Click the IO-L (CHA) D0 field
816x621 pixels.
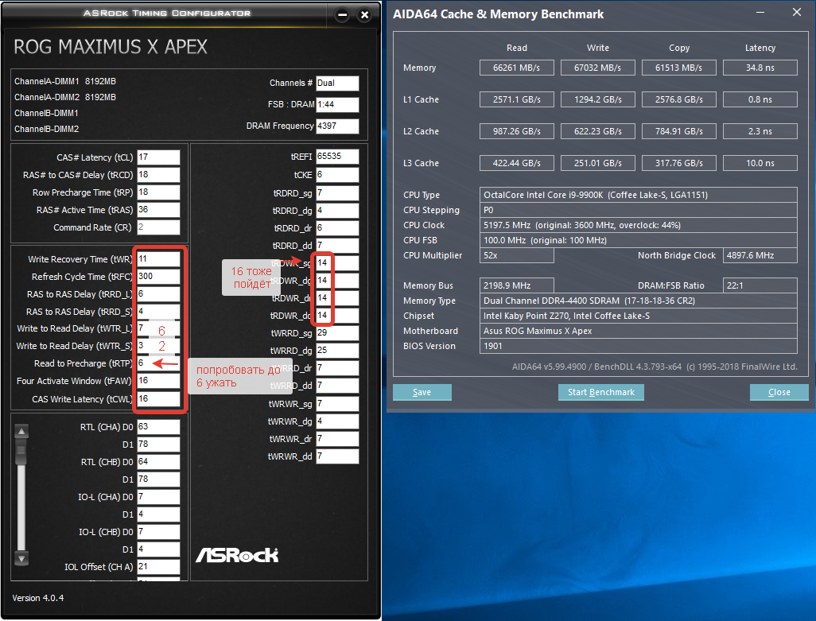(159, 497)
